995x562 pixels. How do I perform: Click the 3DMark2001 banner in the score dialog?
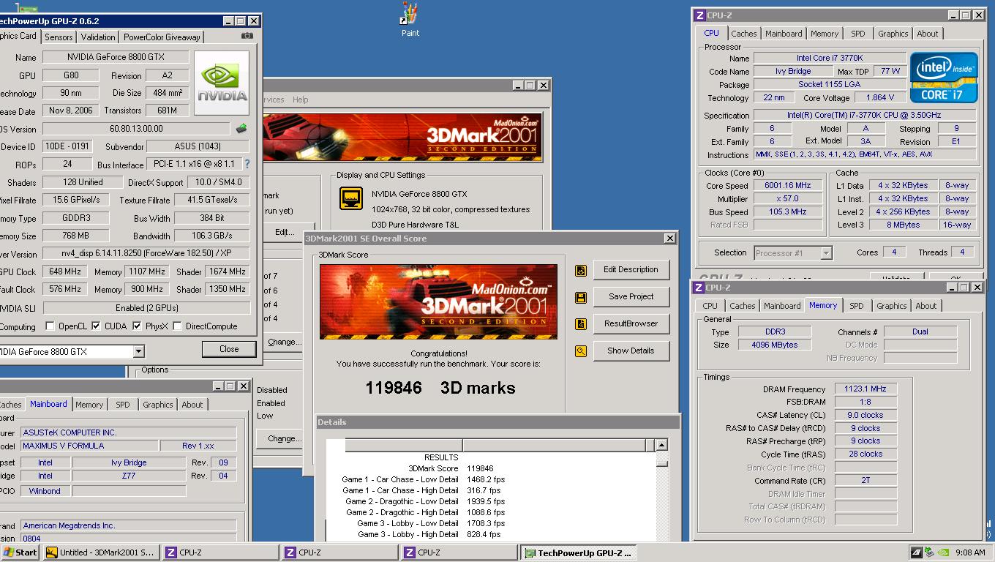[438, 301]
